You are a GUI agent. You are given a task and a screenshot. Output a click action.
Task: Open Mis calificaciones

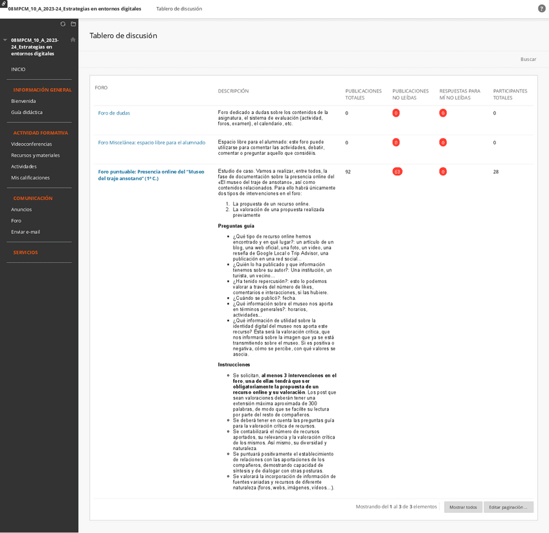[30, 178]
